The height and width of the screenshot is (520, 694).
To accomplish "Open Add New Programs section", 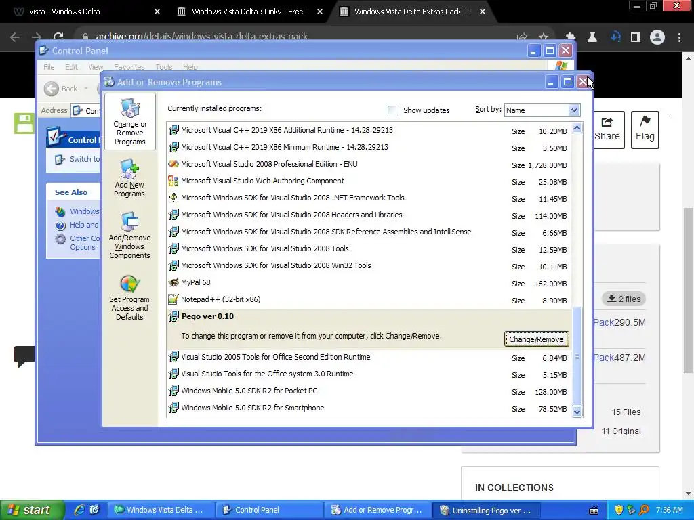I will click(x=129, y=179).
